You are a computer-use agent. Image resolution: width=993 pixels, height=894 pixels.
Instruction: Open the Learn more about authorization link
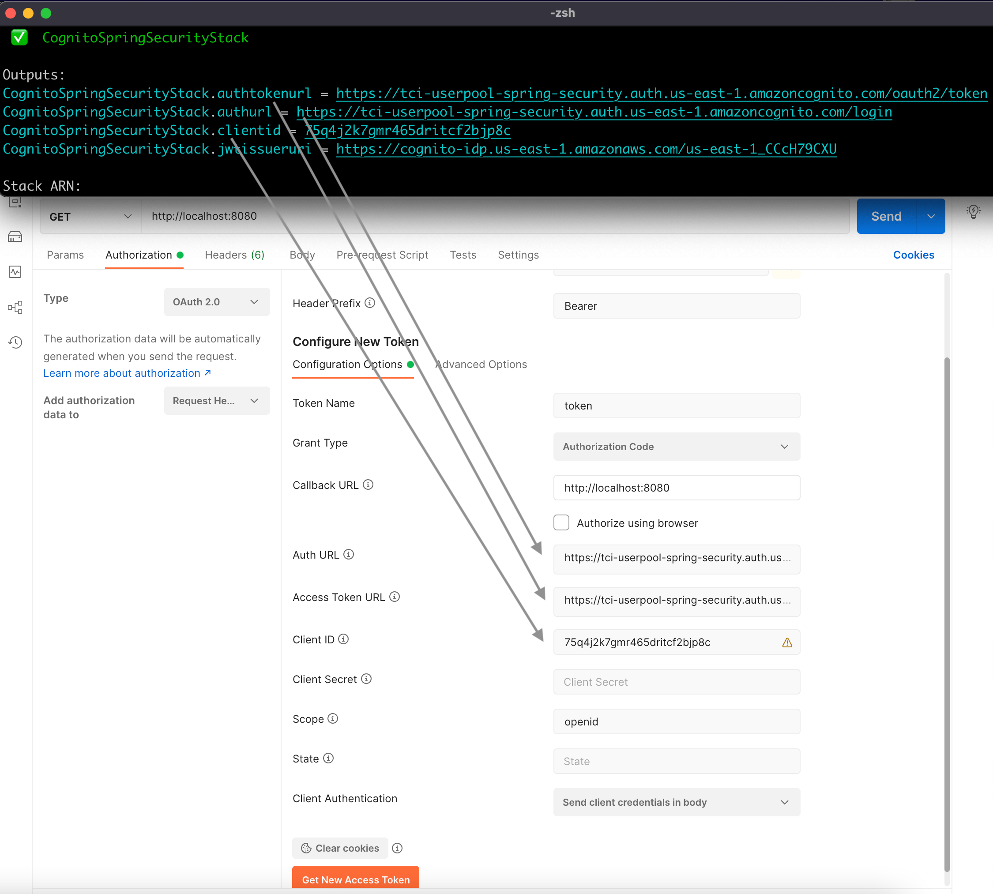click(122, 373)
